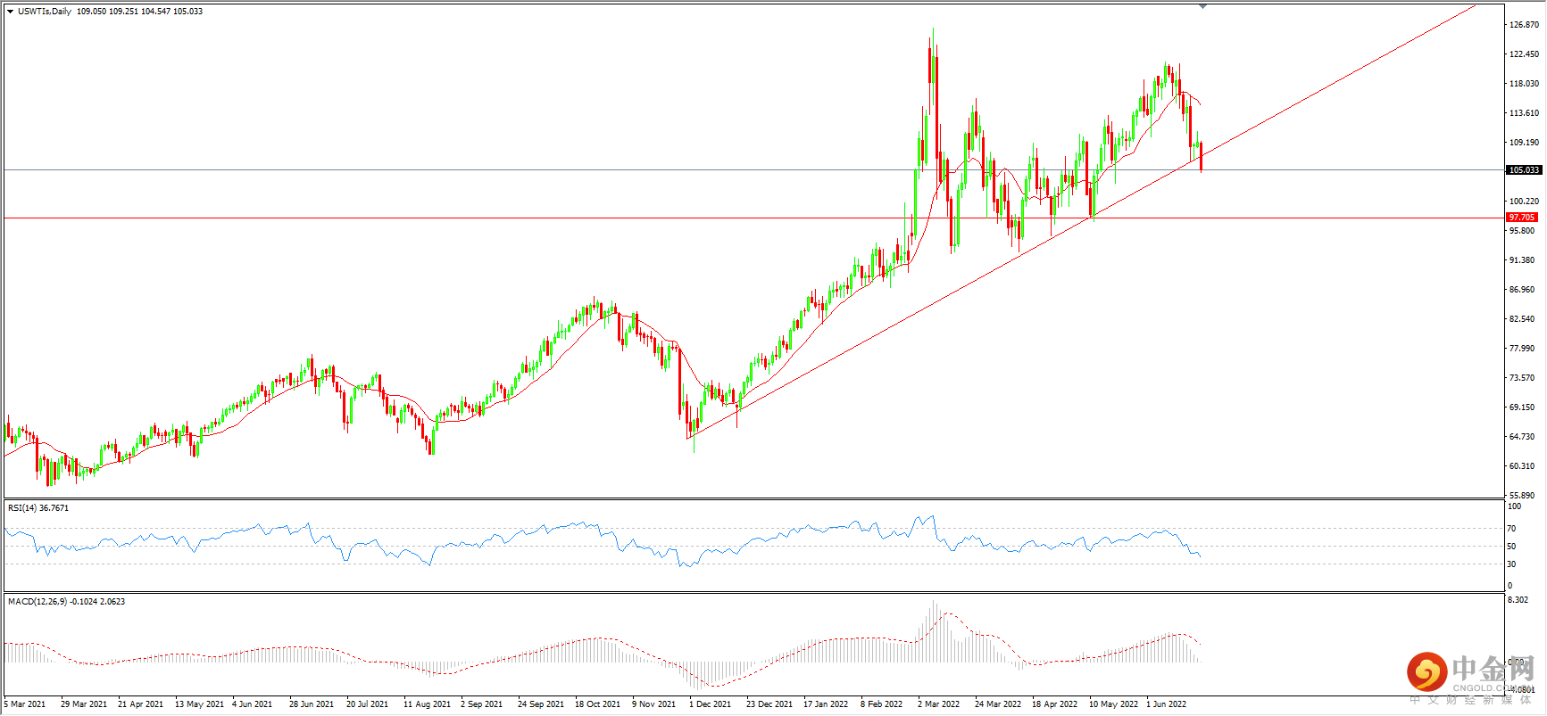Click the 9 Nov 2021 date label
Viewport: 1547px width, 716px height.
[x=654, y=704]
